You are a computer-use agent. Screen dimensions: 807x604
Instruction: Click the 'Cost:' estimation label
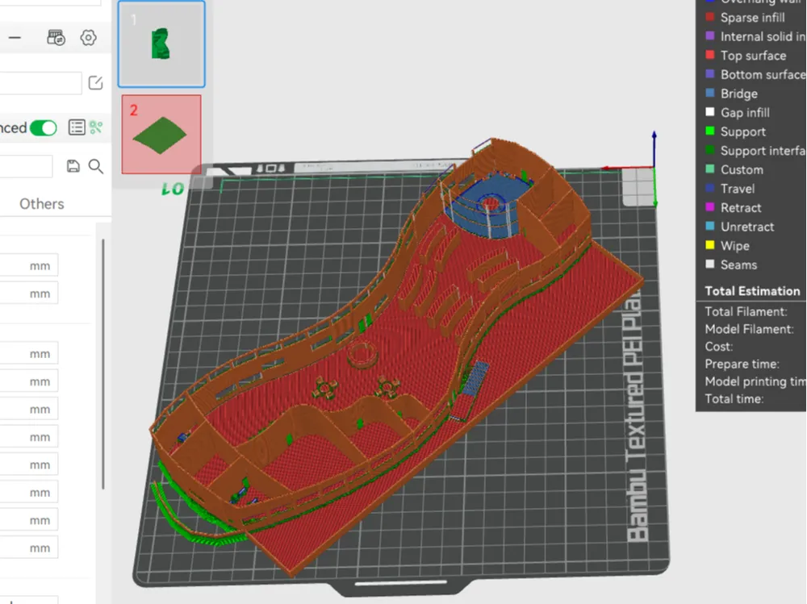point(718,346)
